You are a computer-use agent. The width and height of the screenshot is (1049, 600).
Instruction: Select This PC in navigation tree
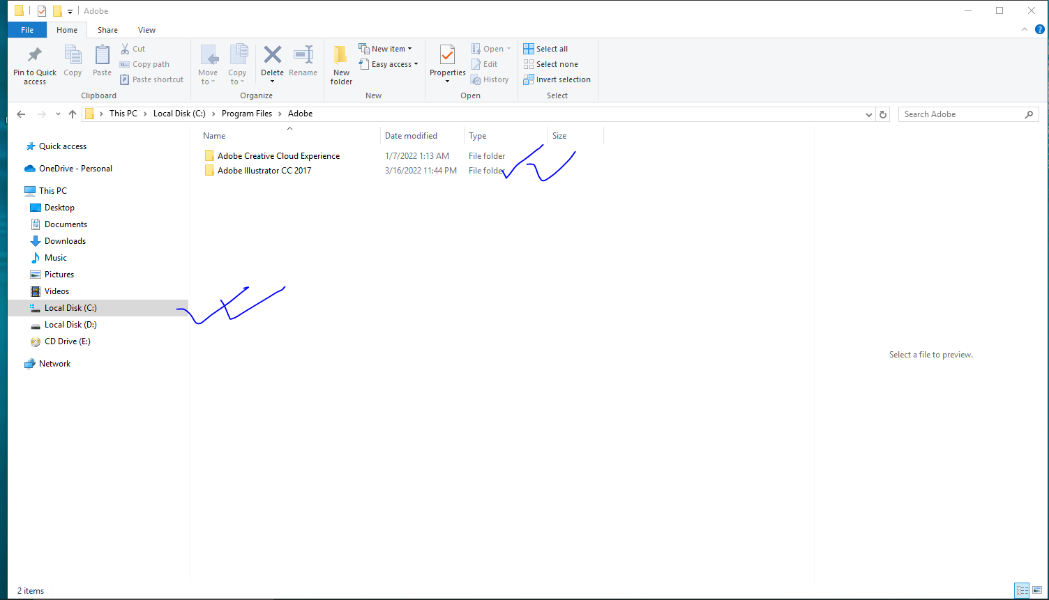[53, 191]
